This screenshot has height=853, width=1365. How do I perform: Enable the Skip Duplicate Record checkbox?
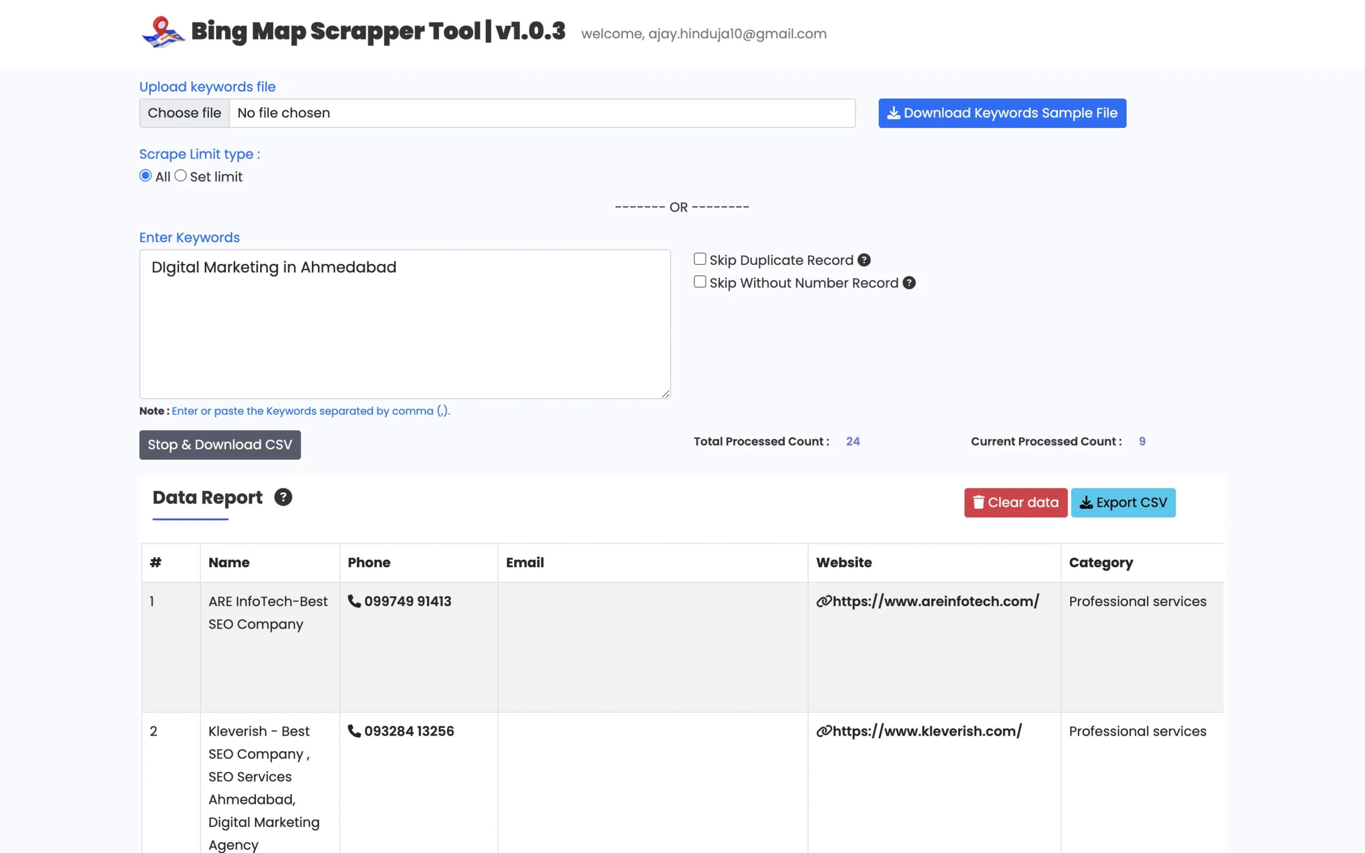(700, 259)
